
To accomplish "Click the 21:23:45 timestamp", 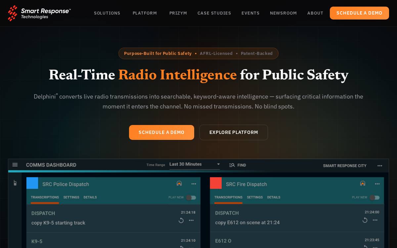I will tap(372, 240).
